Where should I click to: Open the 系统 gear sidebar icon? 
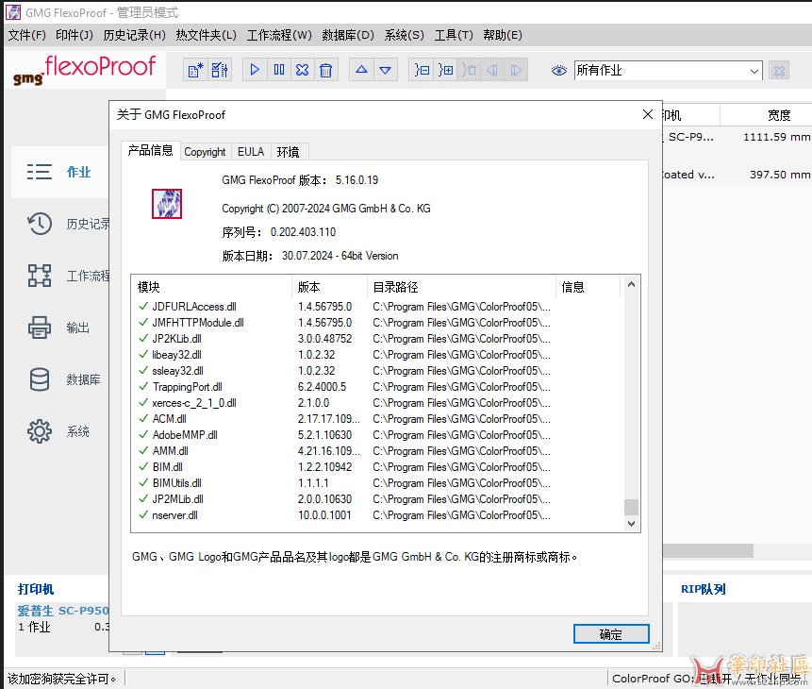tap(40, 431)
